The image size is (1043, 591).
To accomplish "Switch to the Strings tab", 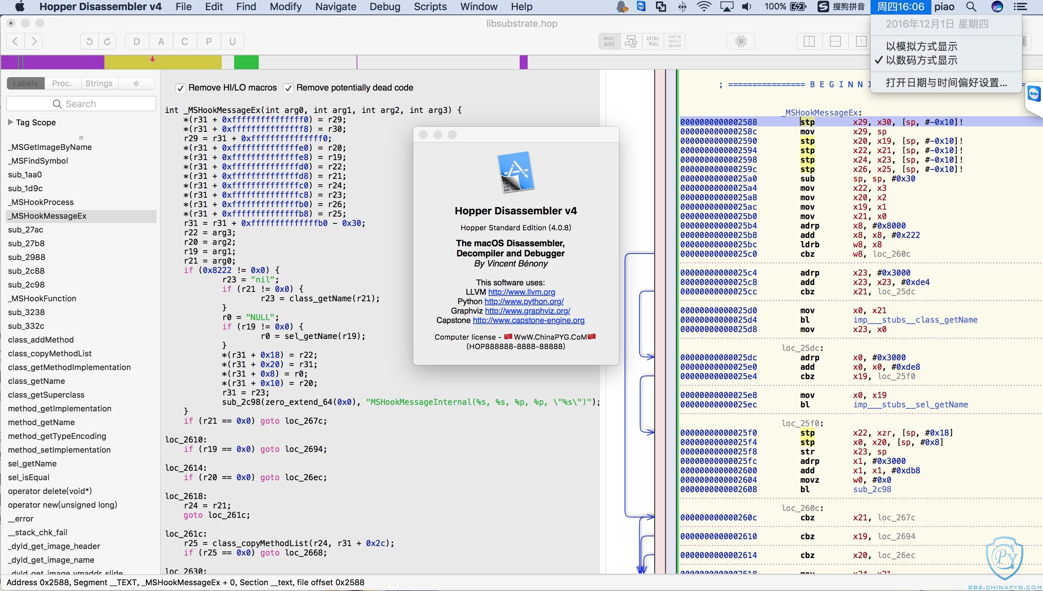I will (x=99, y=83).
